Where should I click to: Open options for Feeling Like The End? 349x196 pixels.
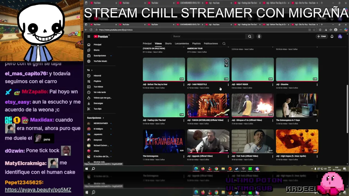coord(184,120)
